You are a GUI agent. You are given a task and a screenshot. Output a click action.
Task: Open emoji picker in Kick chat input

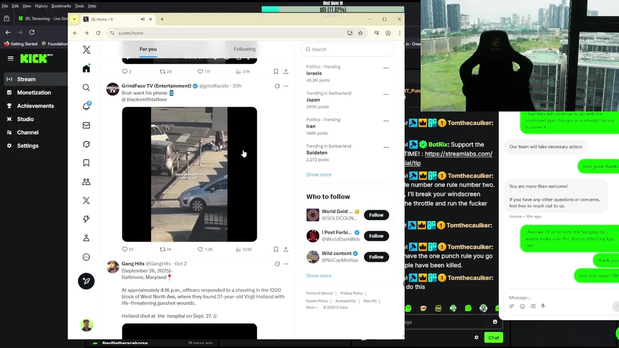pos(495,322)
